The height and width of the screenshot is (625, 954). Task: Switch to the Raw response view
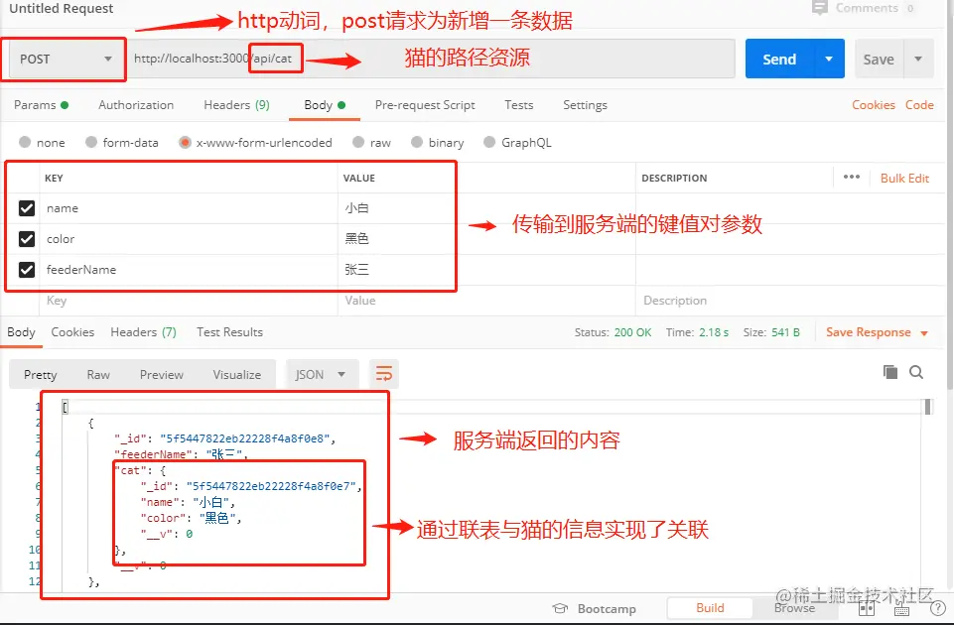98,374
